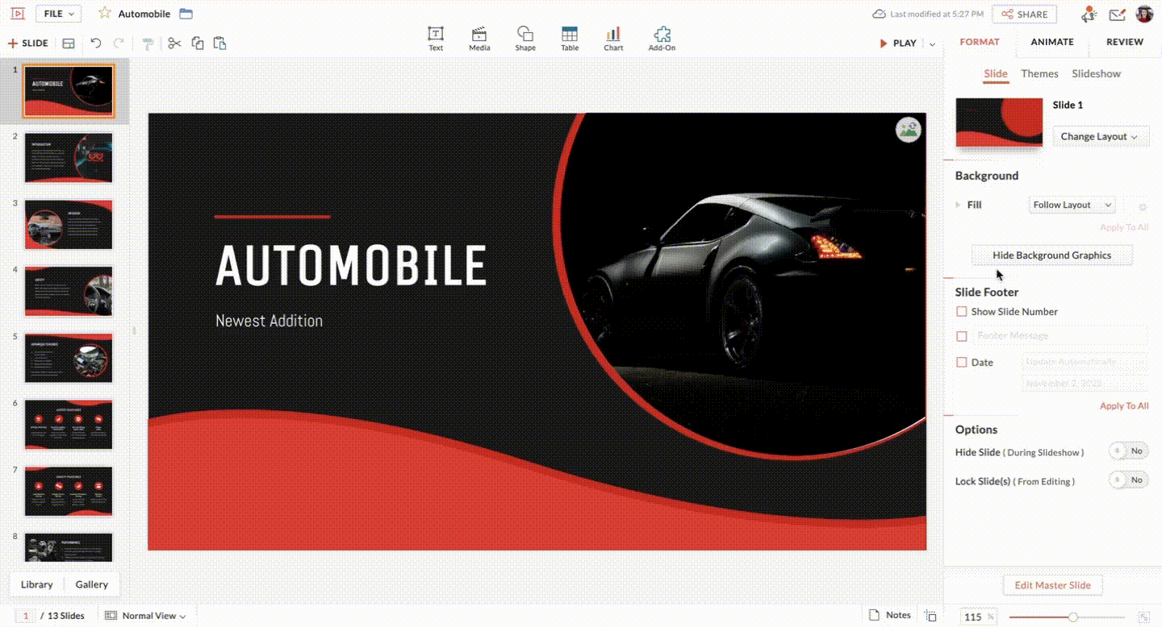Open the FILE dropdown menu

58,14
